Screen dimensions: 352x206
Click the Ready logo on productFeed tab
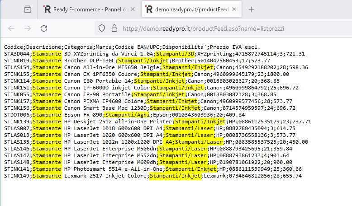click(148, 9)
